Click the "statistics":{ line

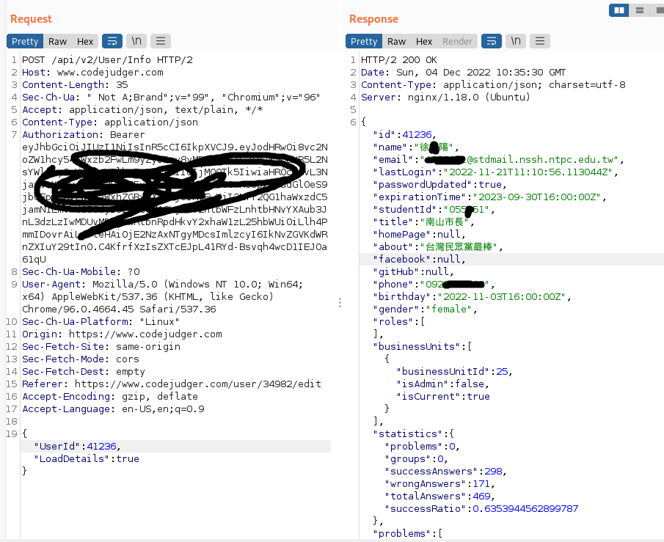413,434
